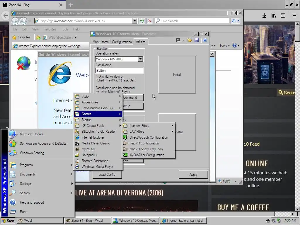Click the Apply button in Tweaker
The height and width of the screenshot is (225, 300).
(193, 175)
